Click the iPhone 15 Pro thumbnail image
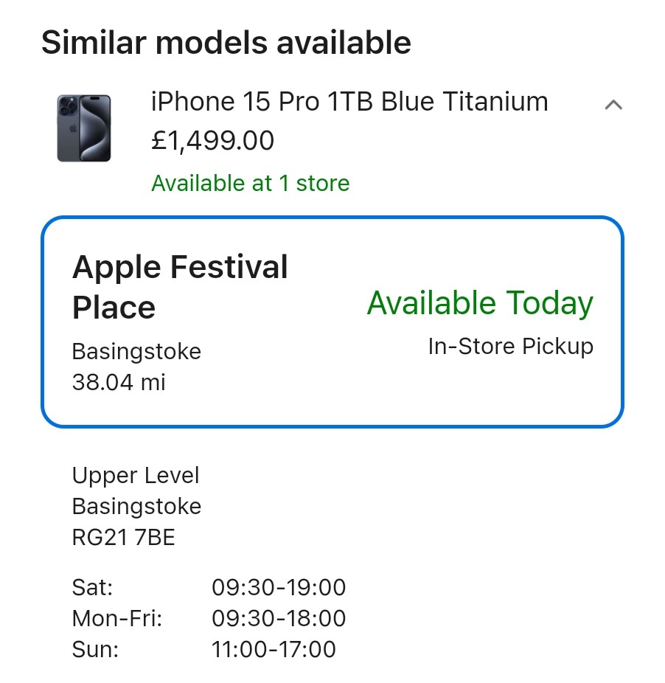This screenshot has height=683, width=665. [x=84, y=128]
